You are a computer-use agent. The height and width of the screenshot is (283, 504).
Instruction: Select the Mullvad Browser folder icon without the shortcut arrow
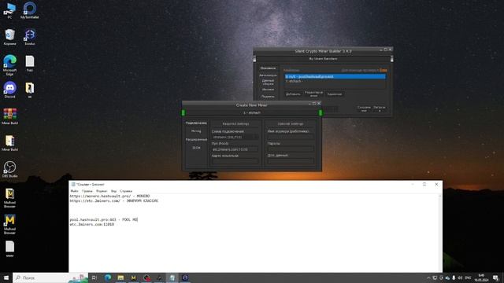coord(9,197)
